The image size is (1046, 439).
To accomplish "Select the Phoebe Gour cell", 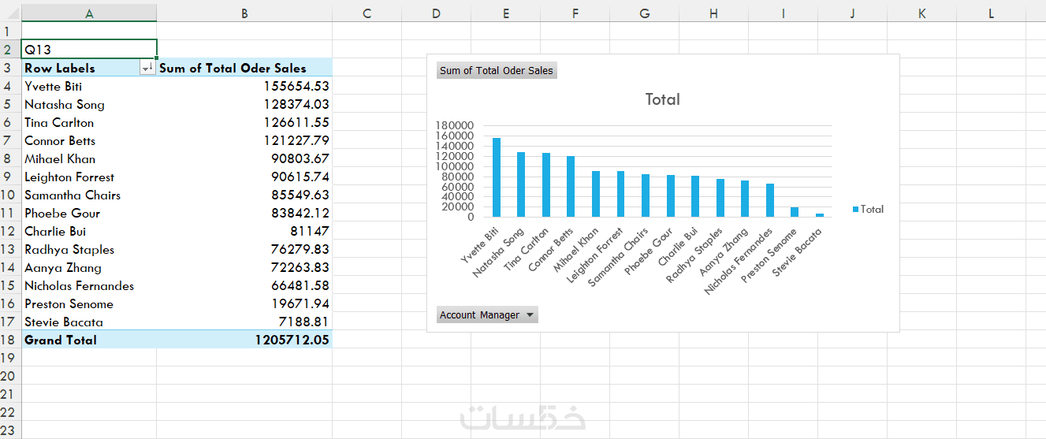I will point(89,213).
